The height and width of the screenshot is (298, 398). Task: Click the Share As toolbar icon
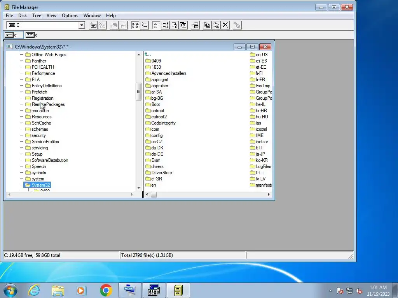[x=114, y=25]
